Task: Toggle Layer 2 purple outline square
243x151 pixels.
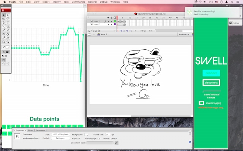Action: pos(115,24)
